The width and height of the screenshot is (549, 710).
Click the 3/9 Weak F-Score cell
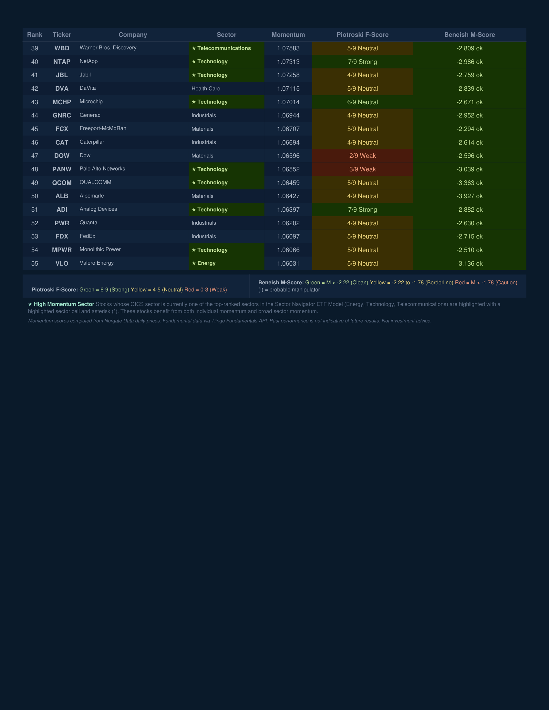tap(363, 169)
